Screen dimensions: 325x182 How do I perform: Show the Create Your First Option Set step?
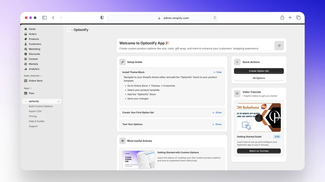(217, 113)
